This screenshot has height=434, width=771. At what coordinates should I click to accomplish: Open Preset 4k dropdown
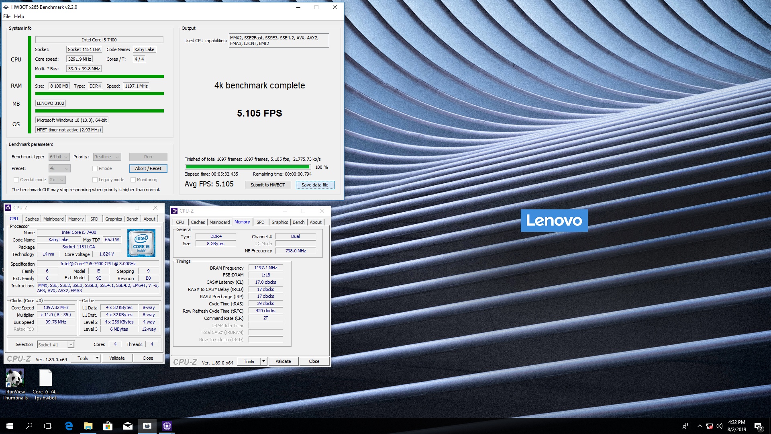tap(59, 168)
